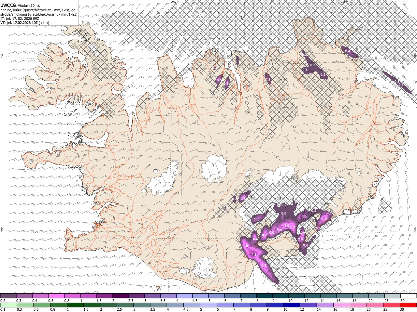Click the 15W longitude label
The height and width of the screenshot is (312, 417).
(345, 2)
